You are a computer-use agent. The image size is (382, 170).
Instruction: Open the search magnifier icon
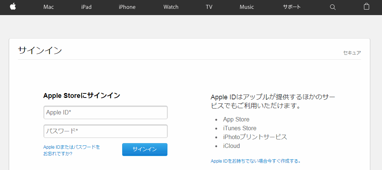pos(333,7)
